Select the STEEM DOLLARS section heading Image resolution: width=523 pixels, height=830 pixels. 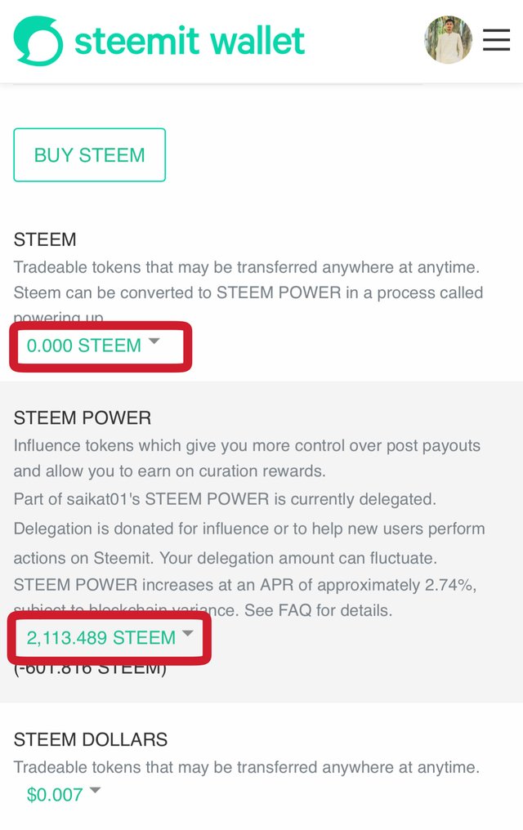click(91, 740)
